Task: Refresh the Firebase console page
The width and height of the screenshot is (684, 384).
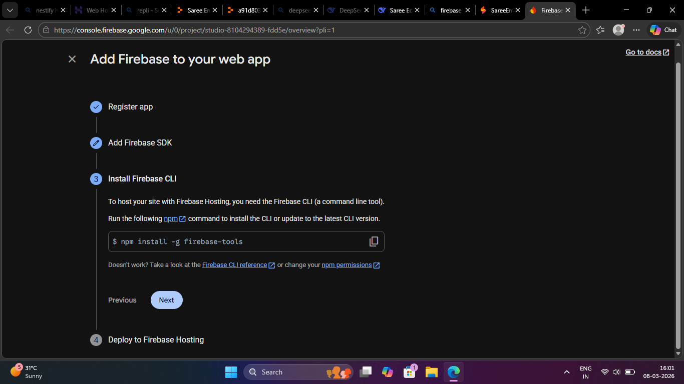Action: 28,30
